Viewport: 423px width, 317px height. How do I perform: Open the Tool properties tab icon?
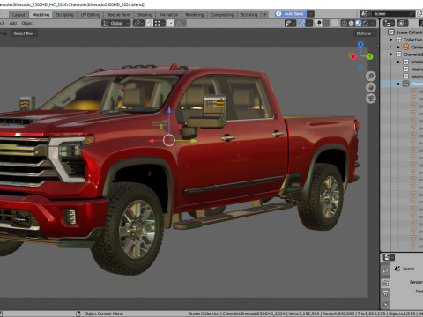[386, 270]
